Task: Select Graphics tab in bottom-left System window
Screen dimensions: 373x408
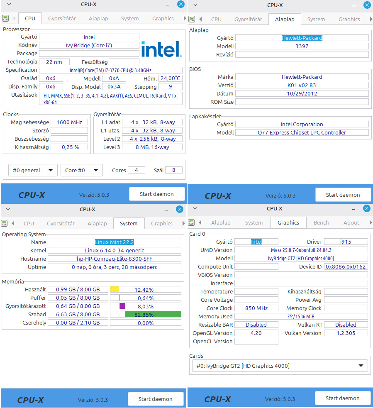Action: 161,223
